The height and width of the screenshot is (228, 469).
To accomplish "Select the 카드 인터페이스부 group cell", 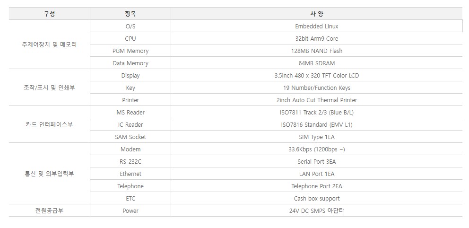I will click(49, 124).
